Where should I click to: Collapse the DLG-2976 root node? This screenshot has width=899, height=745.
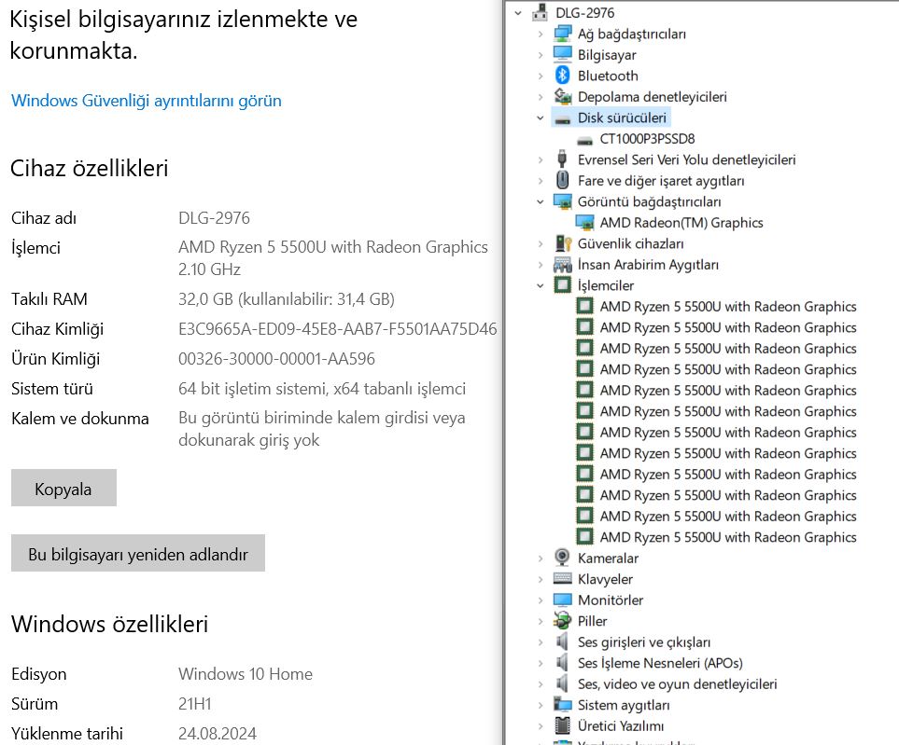click(x=518, y=13)
